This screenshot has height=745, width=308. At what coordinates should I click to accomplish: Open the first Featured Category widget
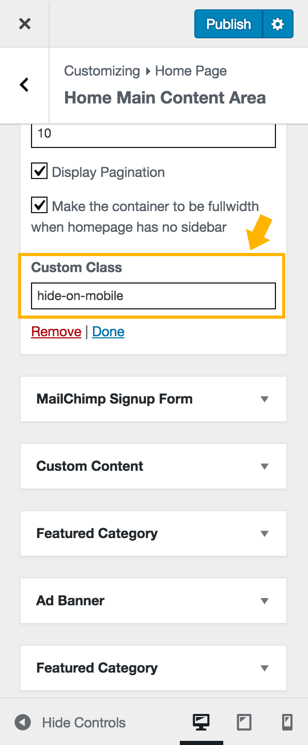153,533
